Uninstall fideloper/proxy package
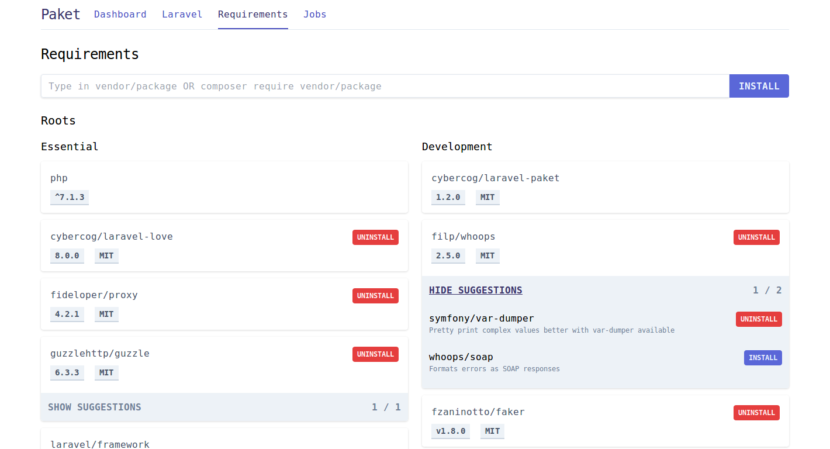830x449 pixels. point(375,296)
